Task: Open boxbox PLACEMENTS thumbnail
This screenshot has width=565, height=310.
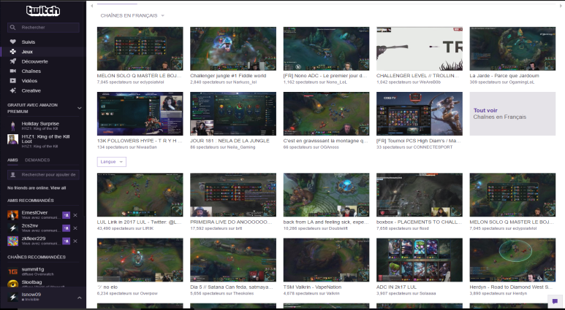Action: coord(420,195)
